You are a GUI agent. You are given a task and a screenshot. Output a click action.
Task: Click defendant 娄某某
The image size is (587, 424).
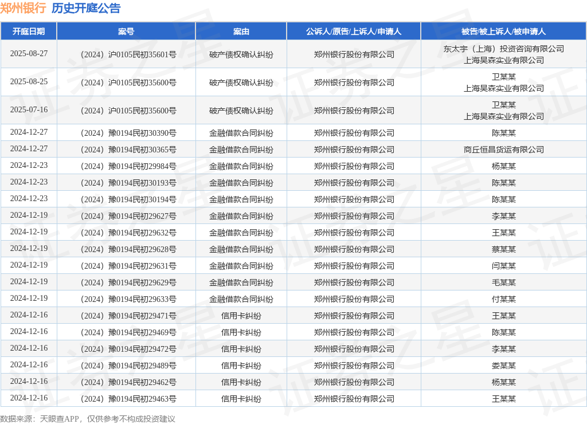coord(503,366)
